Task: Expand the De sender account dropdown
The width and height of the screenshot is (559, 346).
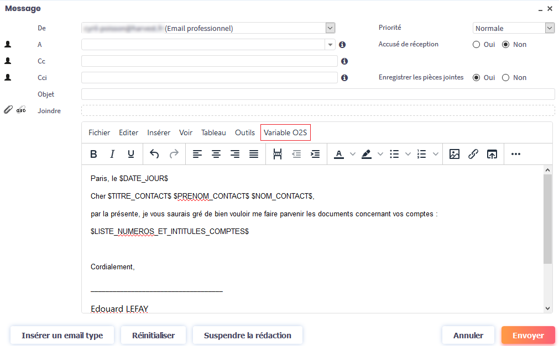Action: pyautogui.click(x=330, y=28)
